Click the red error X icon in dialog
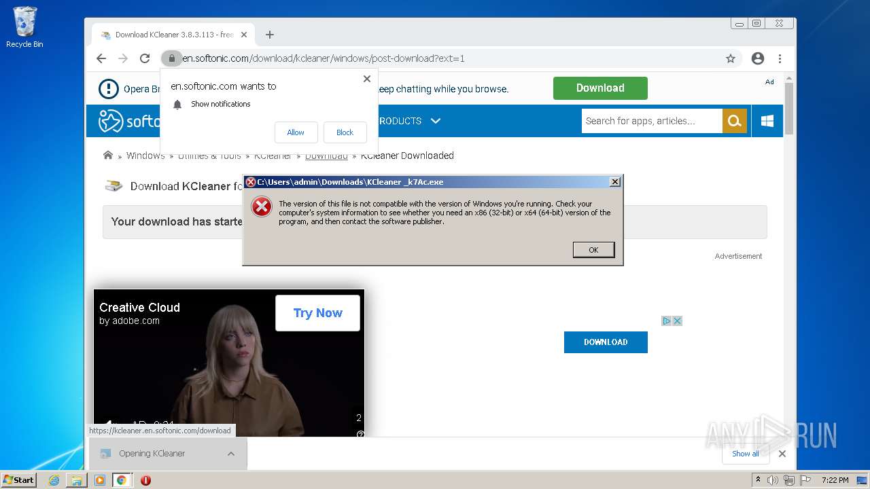This screenshot has height=489, width=870. 262,207
